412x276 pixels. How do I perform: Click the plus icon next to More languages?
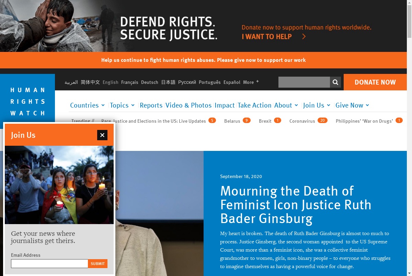pos(257,81)
